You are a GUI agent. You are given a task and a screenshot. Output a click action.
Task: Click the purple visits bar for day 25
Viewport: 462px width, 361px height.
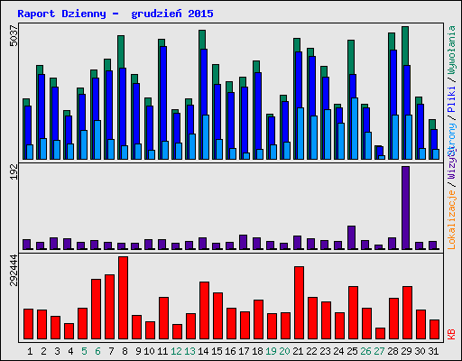351,237
